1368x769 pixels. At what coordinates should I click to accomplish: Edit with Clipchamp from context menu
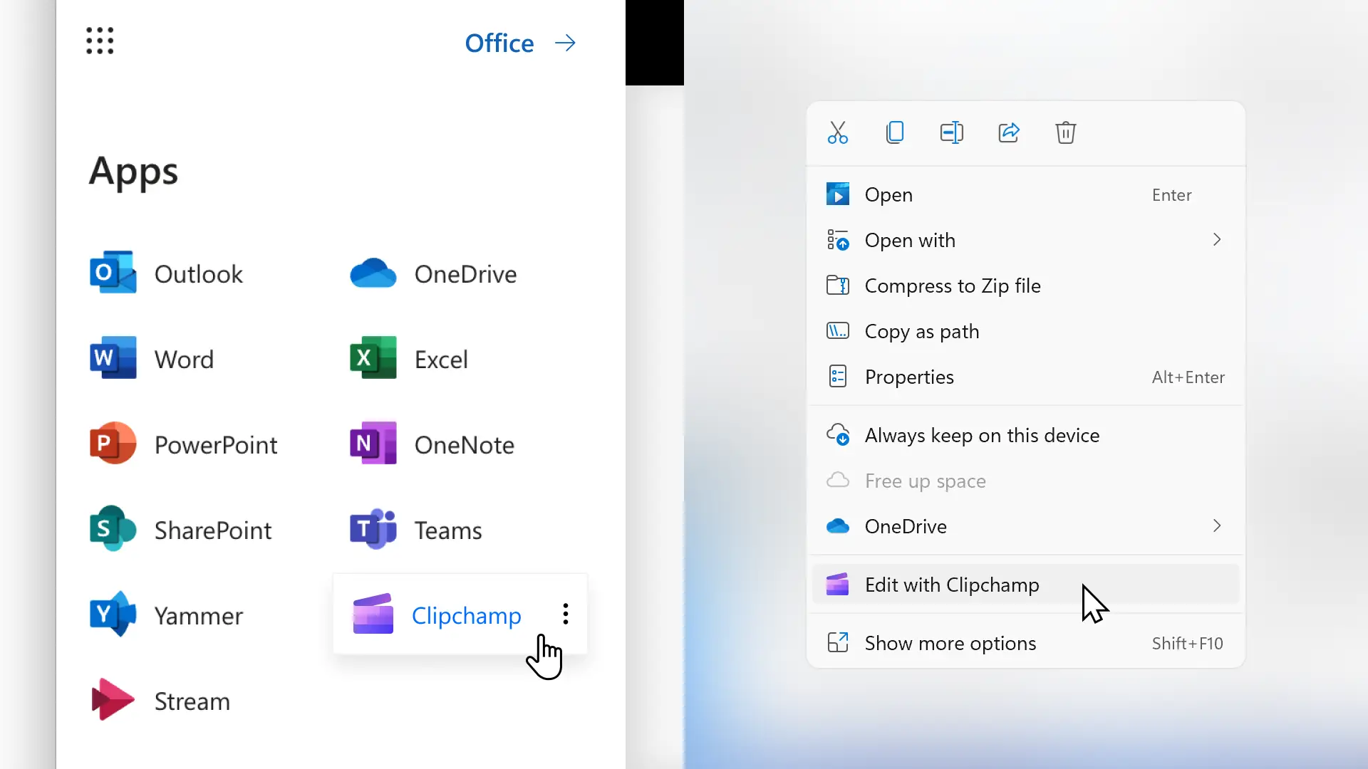coord(952,584)
